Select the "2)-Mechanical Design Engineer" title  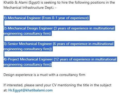[x=28, y=28]
